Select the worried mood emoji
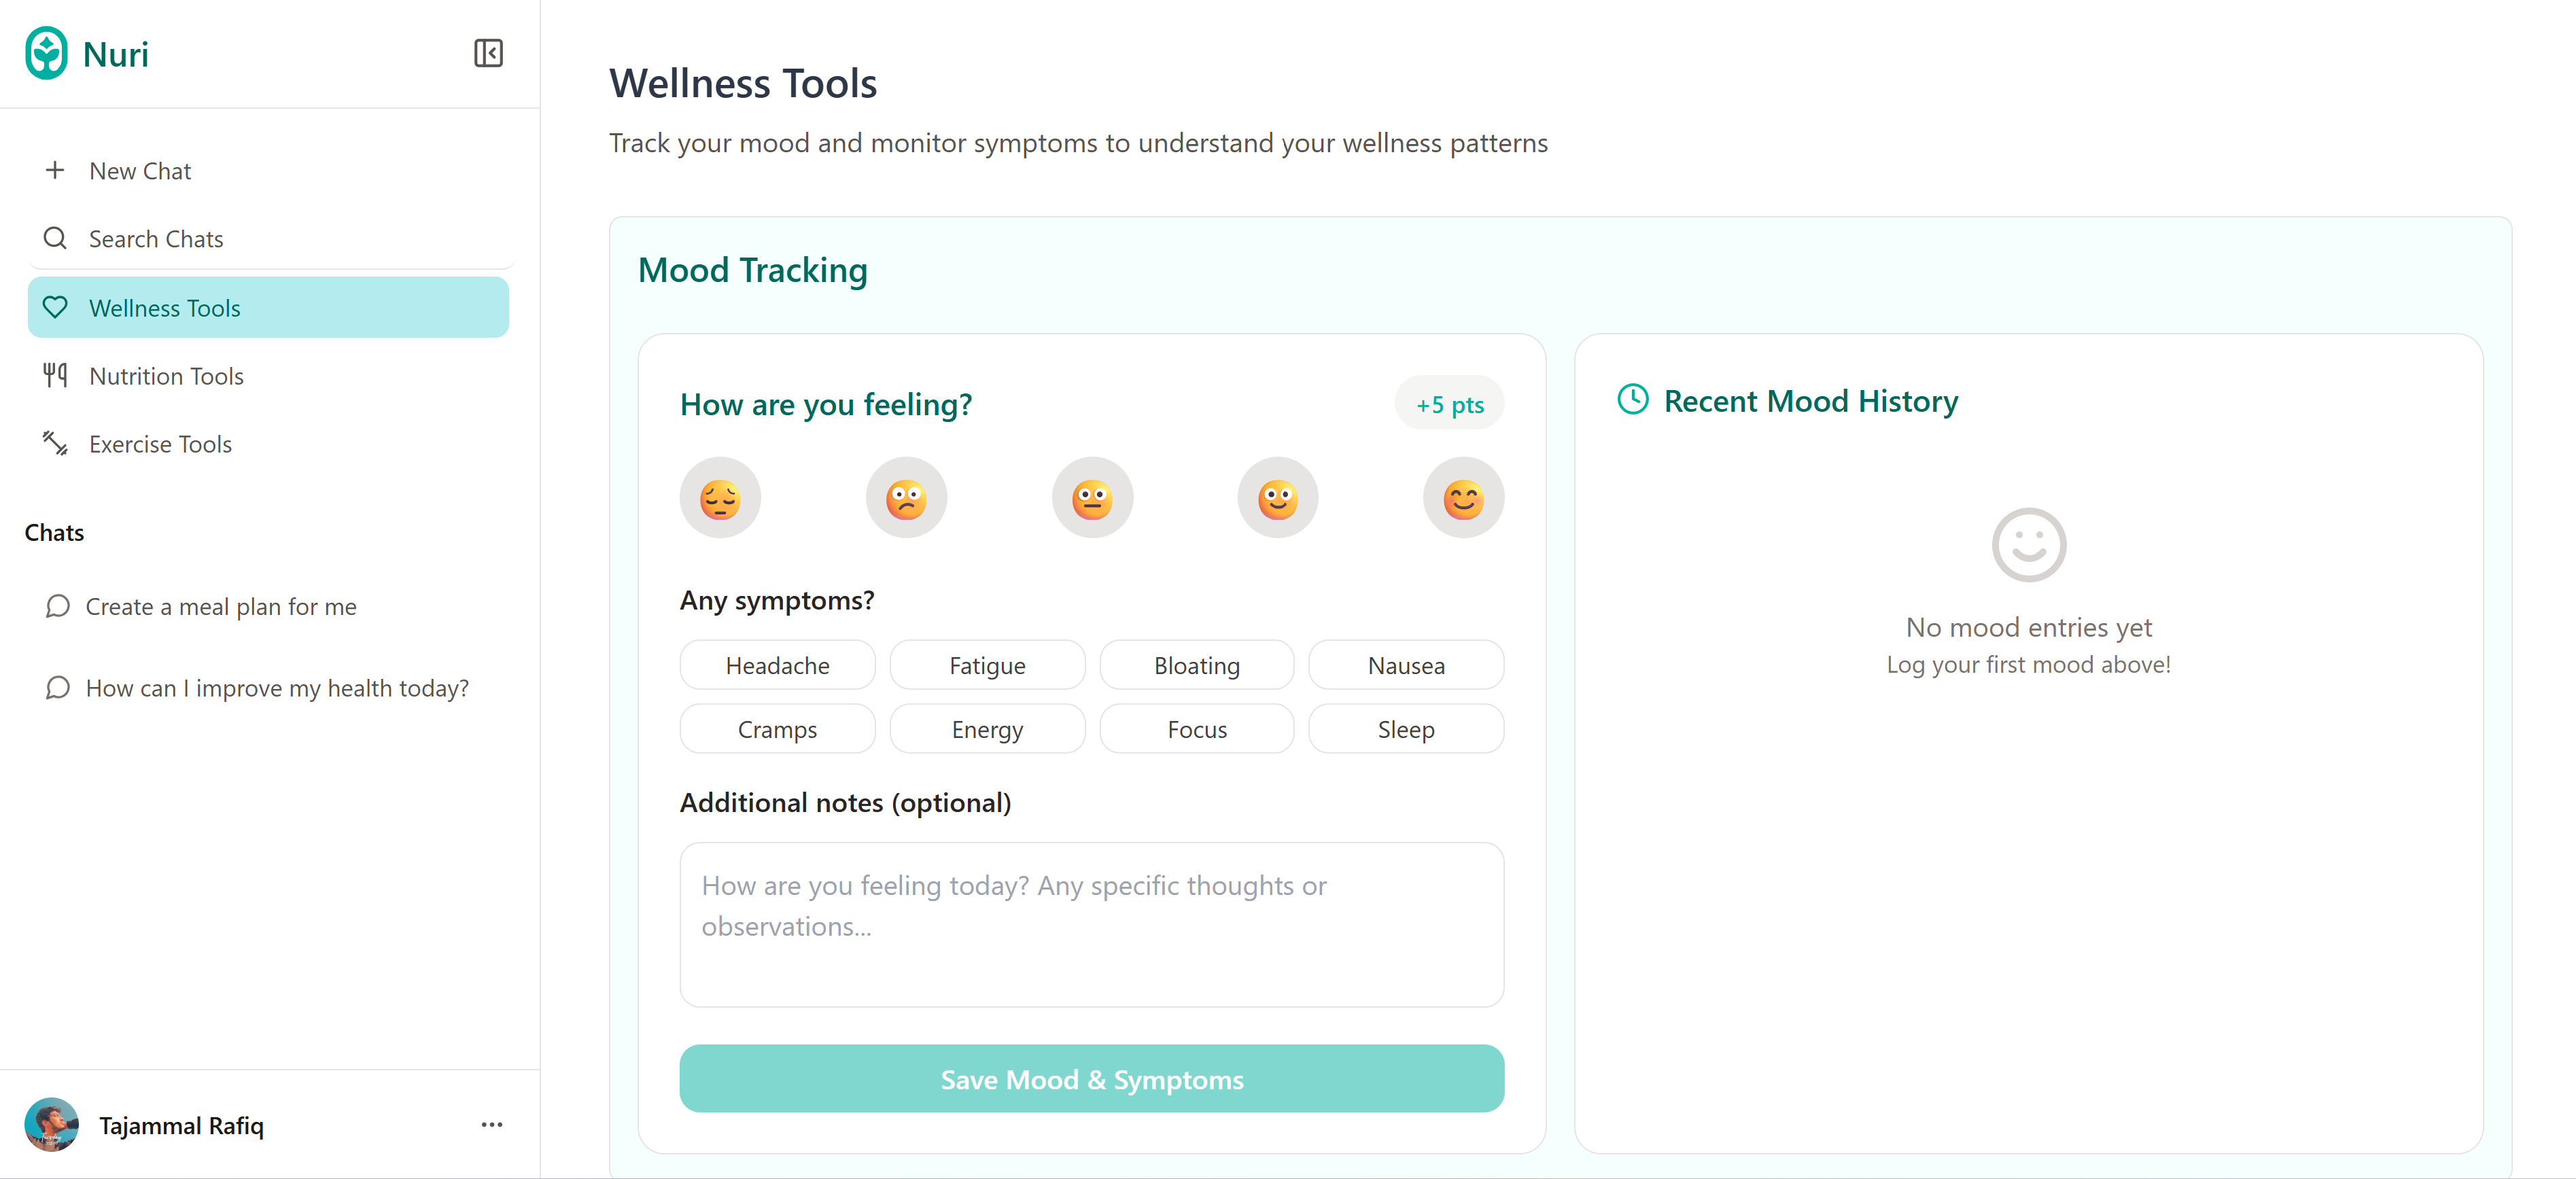 pyautogui.click(x=906, y=497)
